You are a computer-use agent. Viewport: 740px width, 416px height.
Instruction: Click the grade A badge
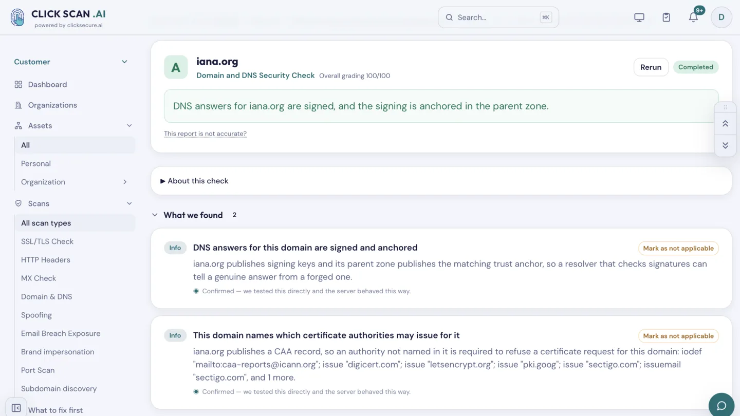pos(176,67)
